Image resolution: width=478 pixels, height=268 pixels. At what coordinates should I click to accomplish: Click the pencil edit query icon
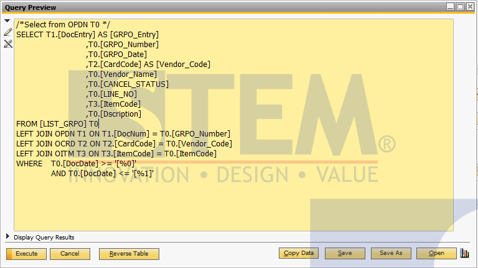(8, 32)
